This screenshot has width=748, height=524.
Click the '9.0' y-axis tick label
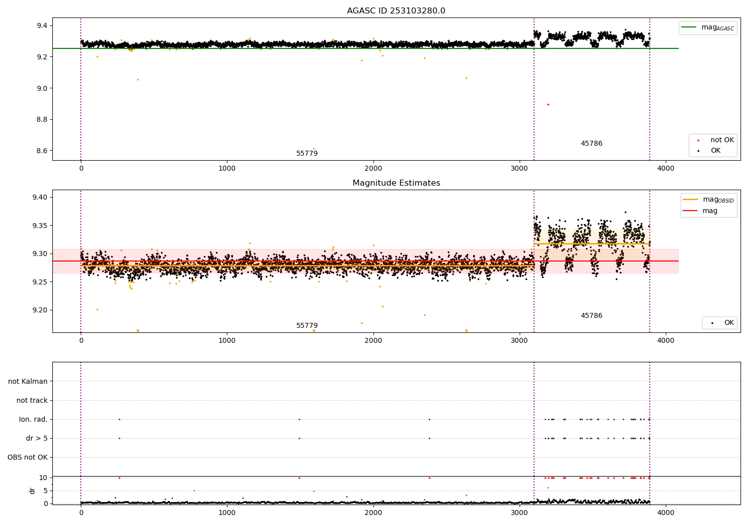click(x=42, y=89)
